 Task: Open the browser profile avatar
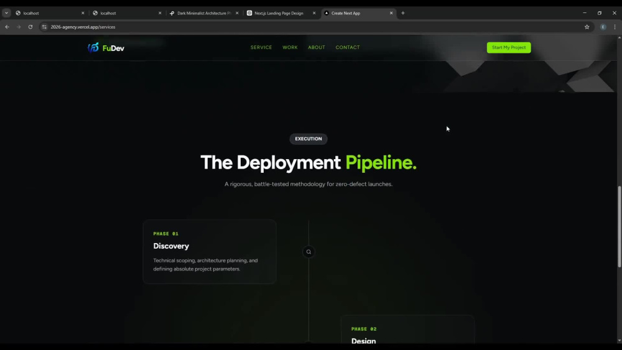click(603, 27)
